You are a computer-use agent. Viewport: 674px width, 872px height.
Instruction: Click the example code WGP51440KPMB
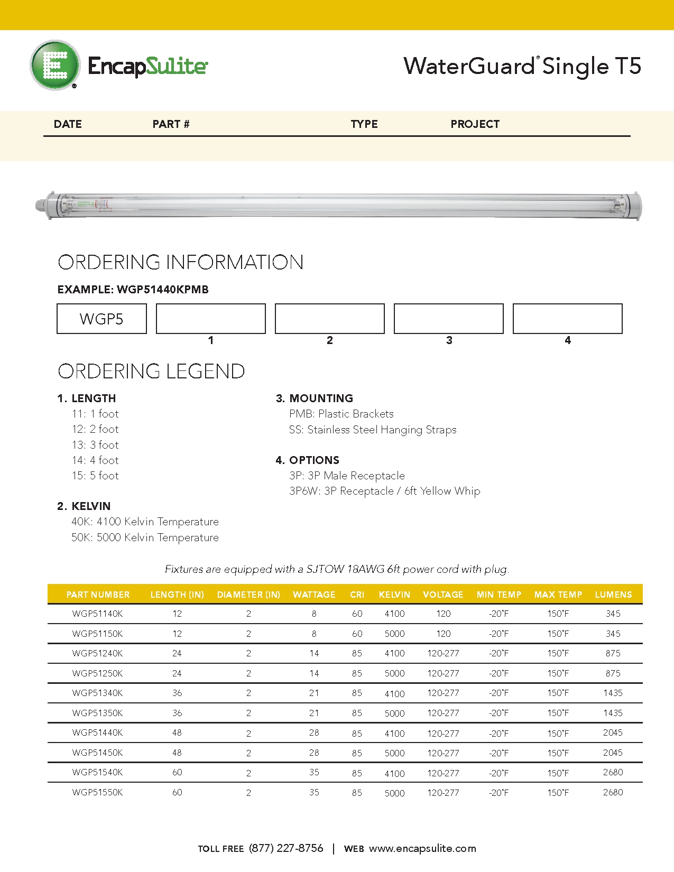click(x=163, y=290)
